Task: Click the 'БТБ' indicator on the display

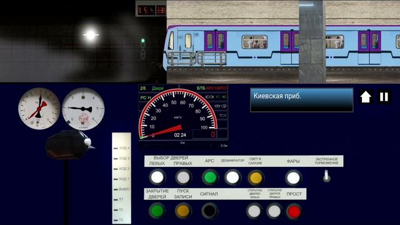Action: click(x=201, y=88)
